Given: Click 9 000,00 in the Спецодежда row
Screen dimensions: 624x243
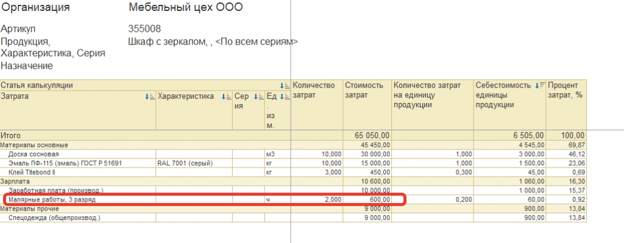Looking at the screenshot, I should point(367,217).
